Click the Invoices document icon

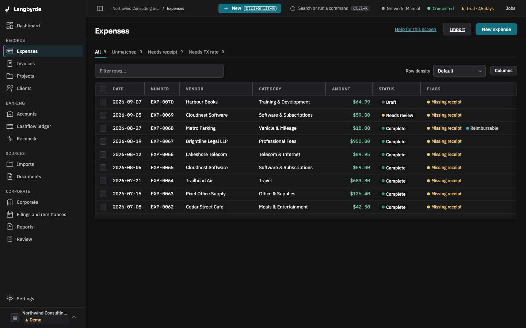click(10, 63)
